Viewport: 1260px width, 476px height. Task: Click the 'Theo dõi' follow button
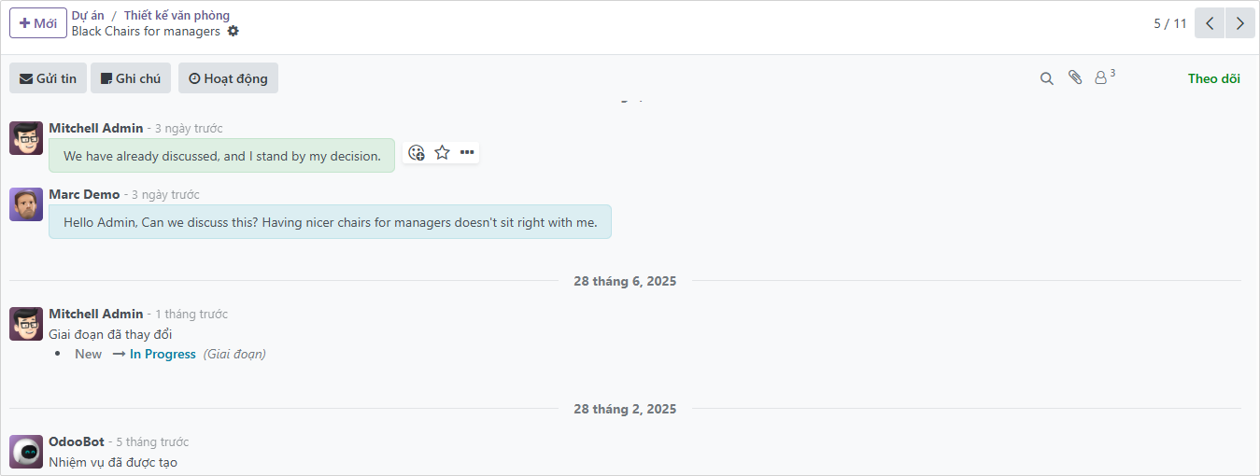point(1213,78)
